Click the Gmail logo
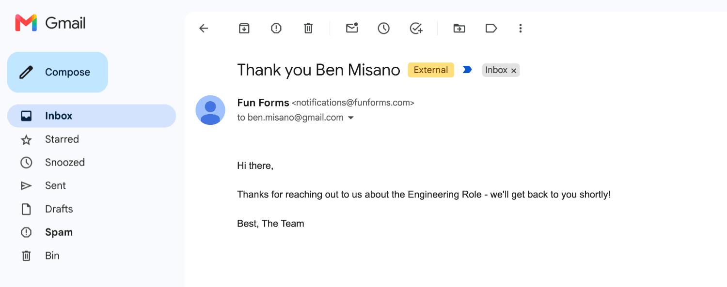 [x=50, y=23]
